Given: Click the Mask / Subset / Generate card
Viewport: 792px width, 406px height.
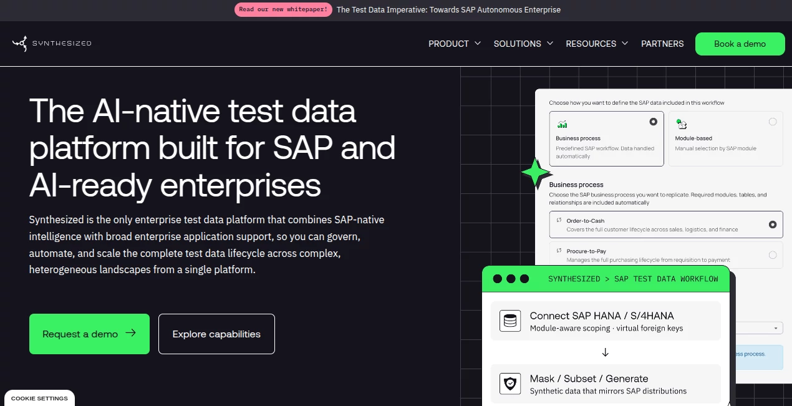Looking at the screenshot, I should tap(606, 384).
